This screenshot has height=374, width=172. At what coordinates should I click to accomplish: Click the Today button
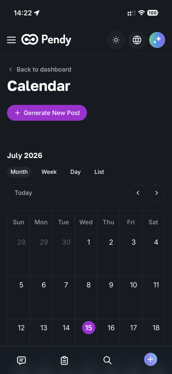(x=23, y=193)
